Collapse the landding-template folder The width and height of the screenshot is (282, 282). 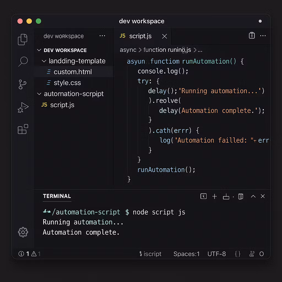[x=44, y=61]
